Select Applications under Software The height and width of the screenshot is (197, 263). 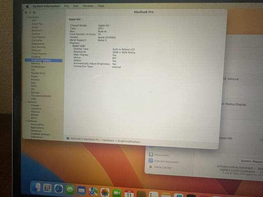(37, 128)
